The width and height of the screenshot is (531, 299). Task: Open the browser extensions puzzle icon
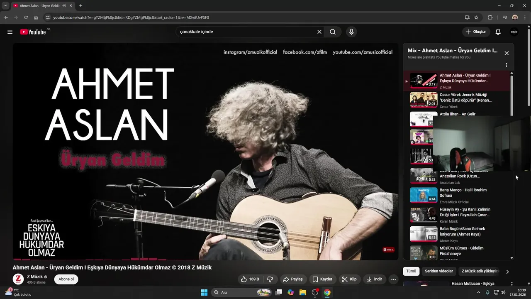pos(490,17)
